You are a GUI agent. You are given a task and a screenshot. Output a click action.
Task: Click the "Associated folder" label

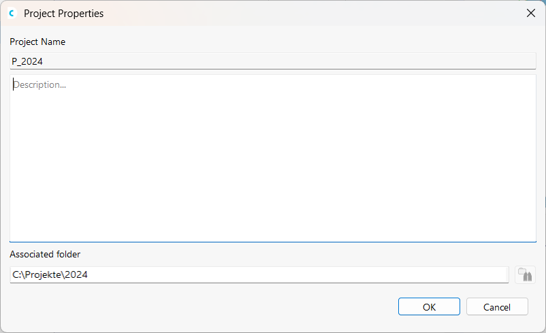point(45,254)
